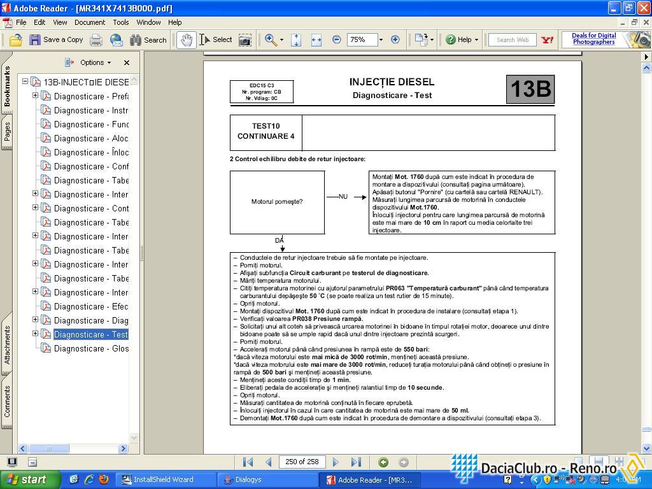This screenshot has width=652, height=489.
Task: Open the Diagnosticare - Glos bookmark
Action: click(x=91, y=348)
